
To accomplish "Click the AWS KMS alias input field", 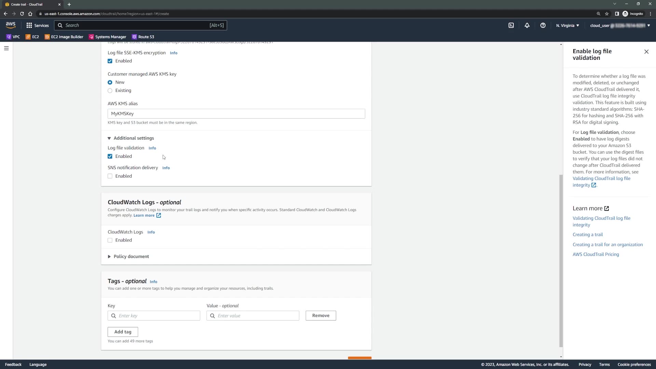I will point(236,114).
